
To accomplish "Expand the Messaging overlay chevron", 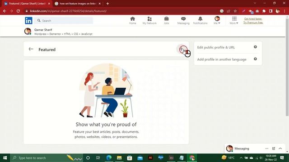I will (x=280, y=148).
